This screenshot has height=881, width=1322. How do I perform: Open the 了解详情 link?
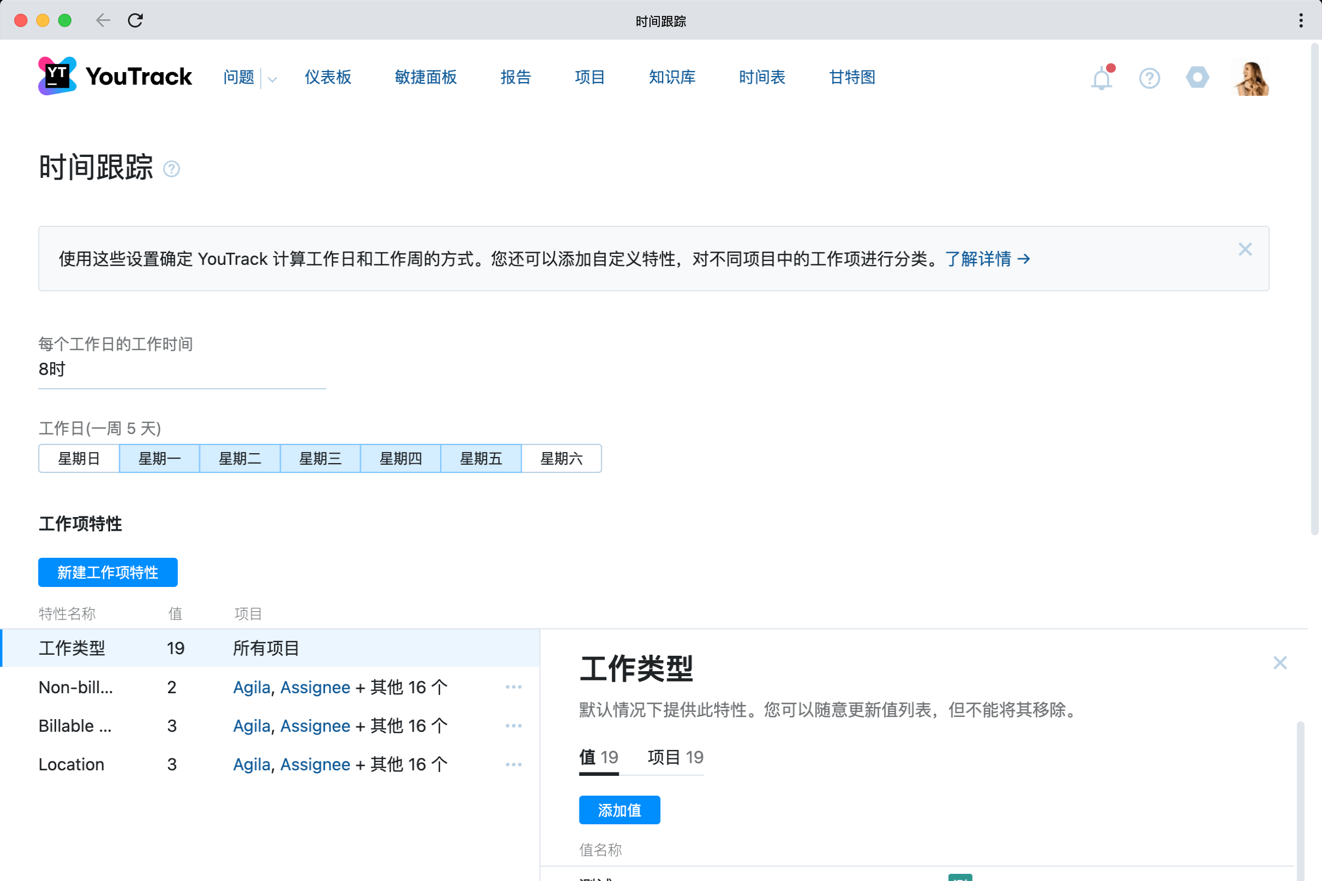pyautogui.click(x=987, y=259)
